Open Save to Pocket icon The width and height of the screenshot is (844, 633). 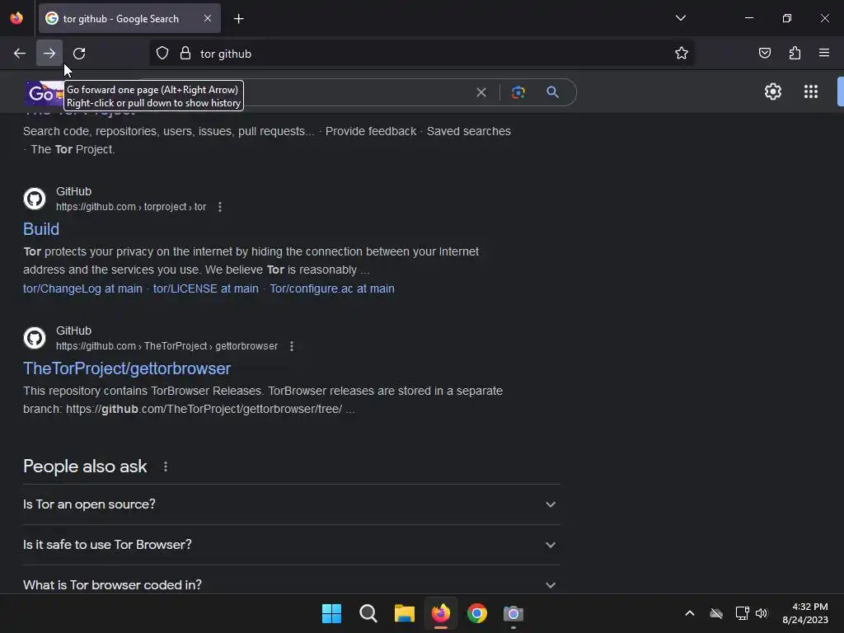tap(764, 54)
